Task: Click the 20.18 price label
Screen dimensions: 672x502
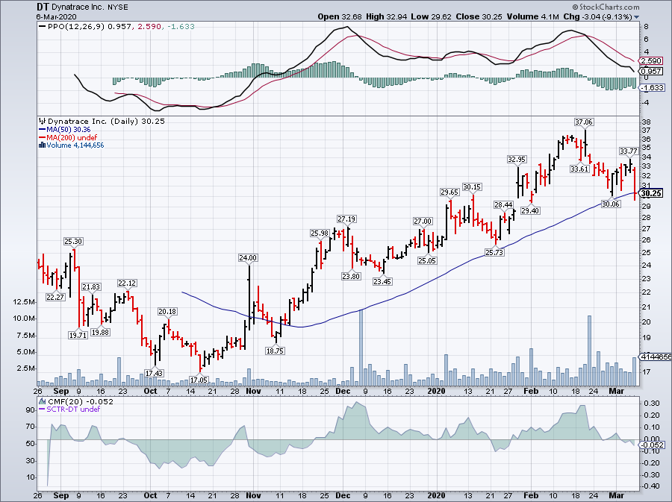Action: coord(167,312)
